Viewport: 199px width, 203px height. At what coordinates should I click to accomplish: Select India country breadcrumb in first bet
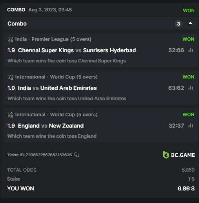(21, 39)
